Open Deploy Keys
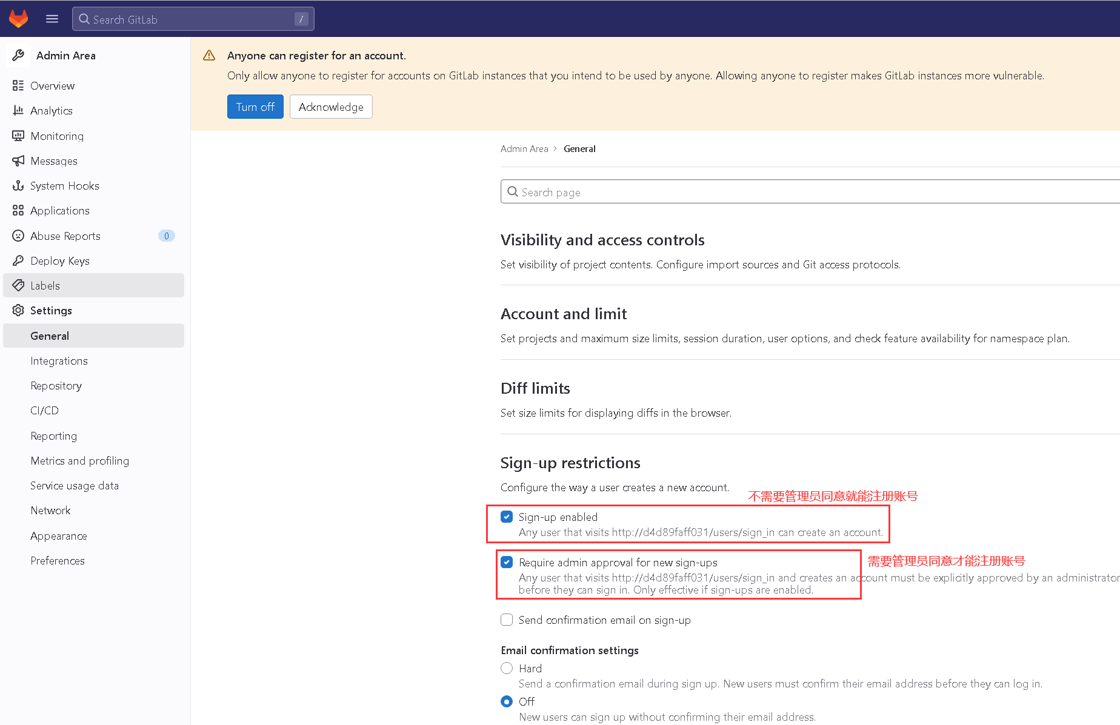1120x725 pixels. point(94,260)
